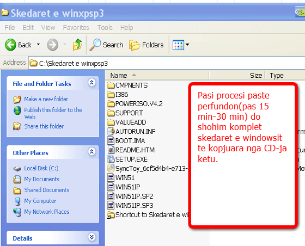This screenshot has width=305, height=246.
Task: Open the Back history dropdown arrow
Action: point(38,45)
